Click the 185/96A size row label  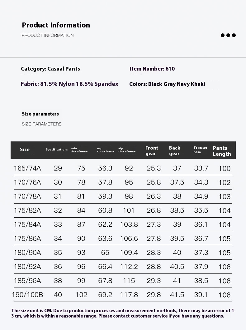(27, 281)
